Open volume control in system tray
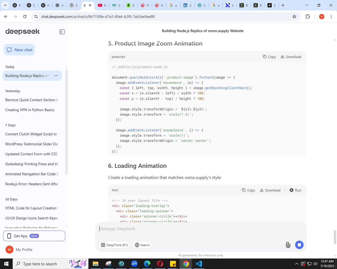The height and width of the screenshot is (269, 337). tap(315, 264)
